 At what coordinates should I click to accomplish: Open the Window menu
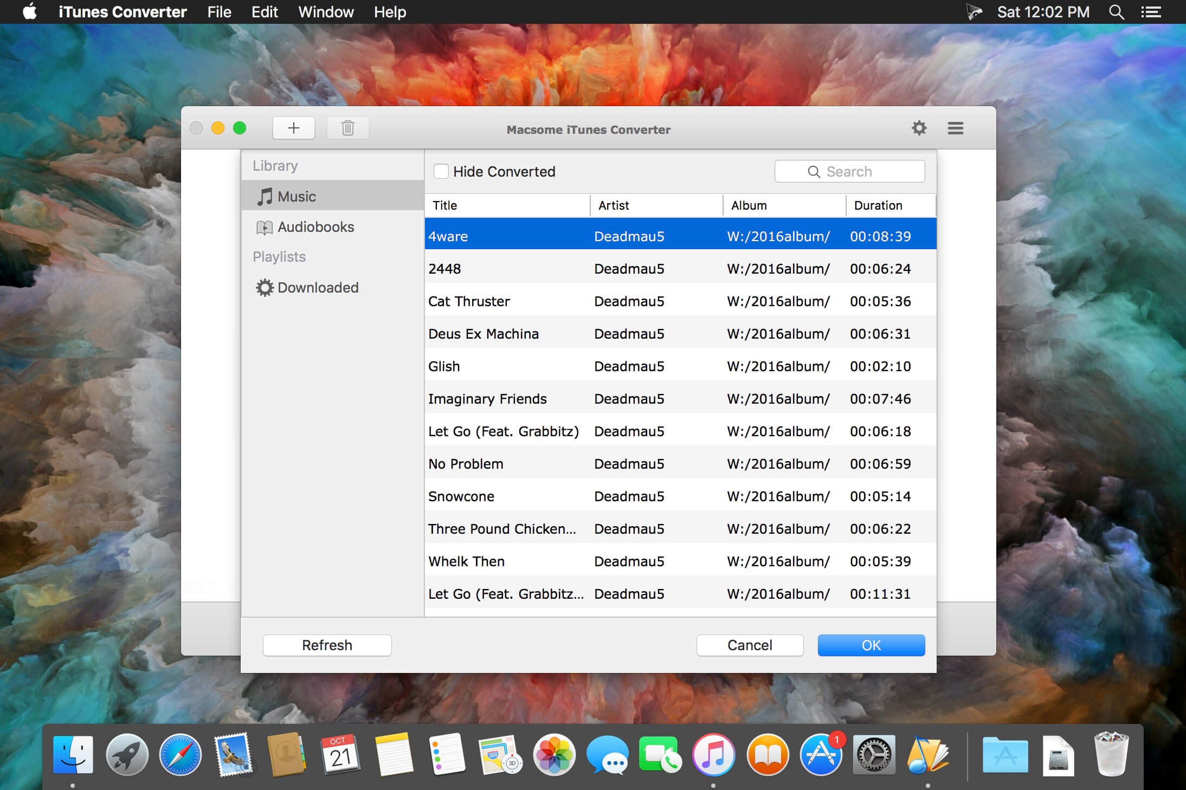326,12
